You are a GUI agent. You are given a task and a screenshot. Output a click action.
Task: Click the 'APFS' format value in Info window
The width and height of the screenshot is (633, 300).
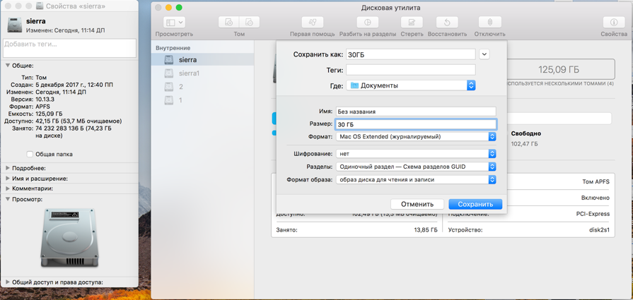coord(44,107)
